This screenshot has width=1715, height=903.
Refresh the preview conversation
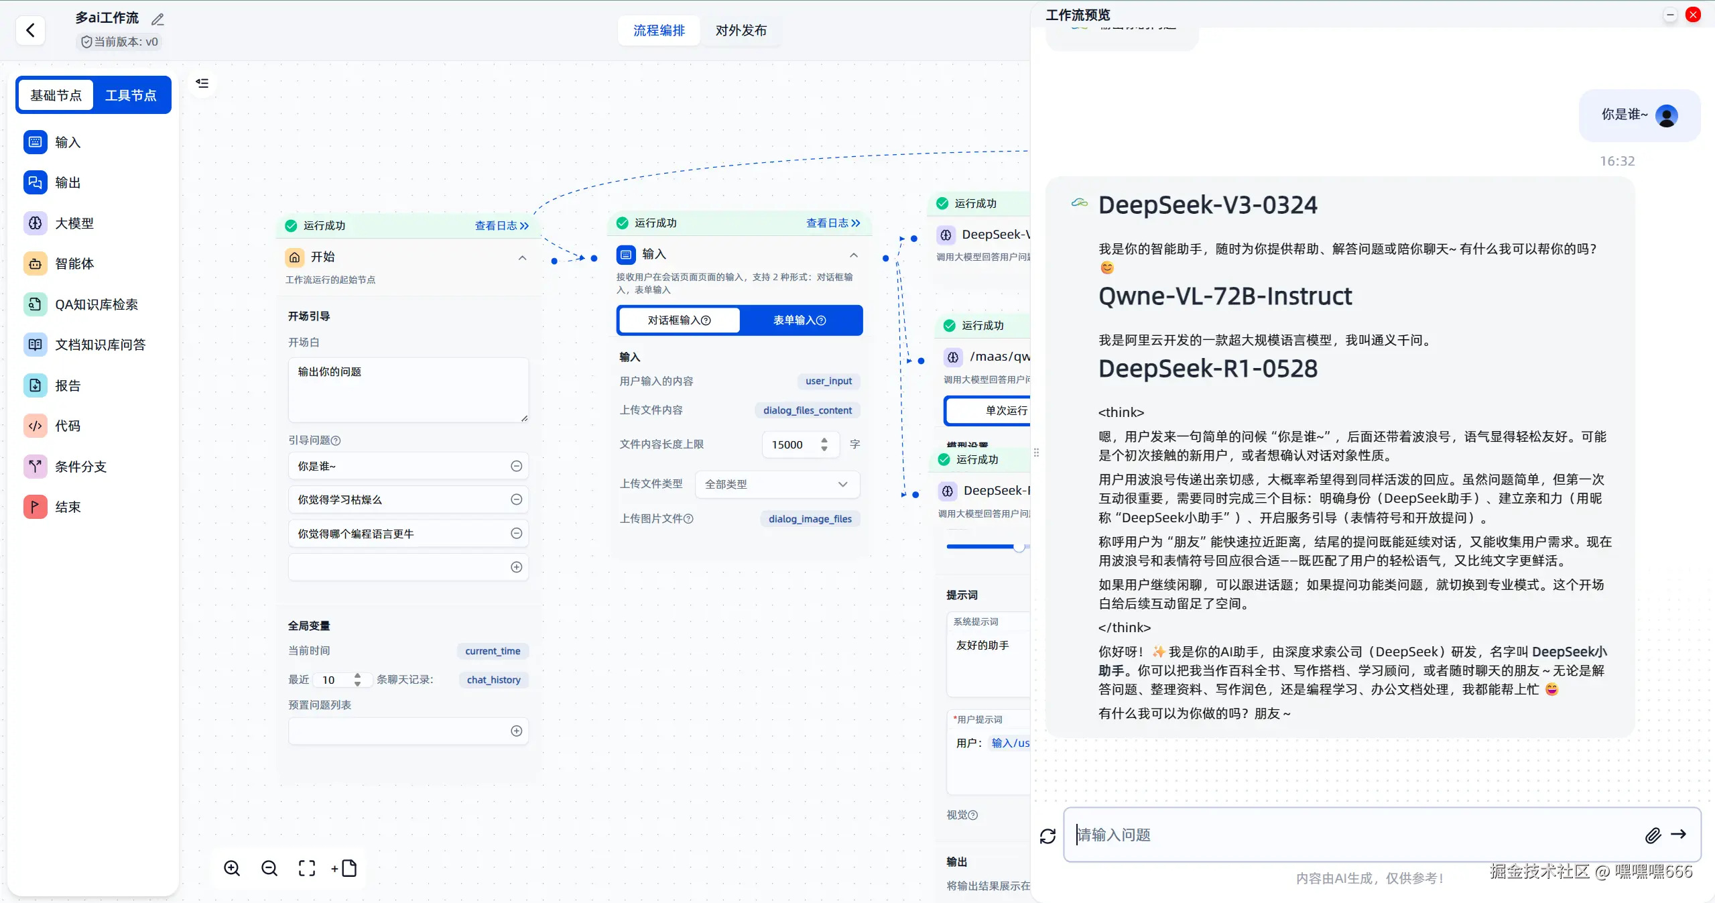[x=1047, y=836]
